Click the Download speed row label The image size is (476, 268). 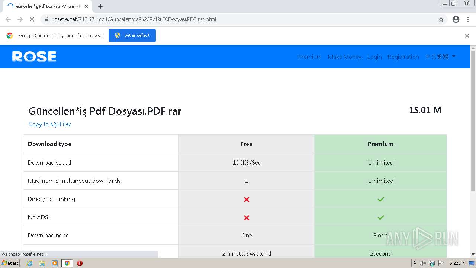click(x=49, y=163)
